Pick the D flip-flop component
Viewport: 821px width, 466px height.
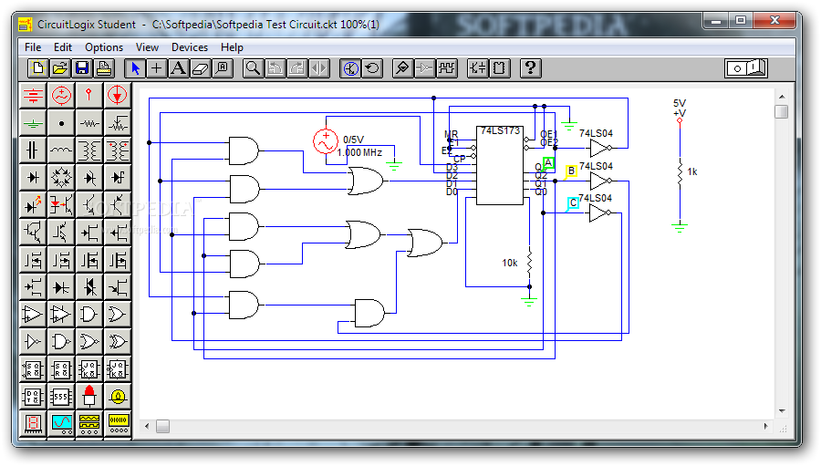[x=33, y=397]
